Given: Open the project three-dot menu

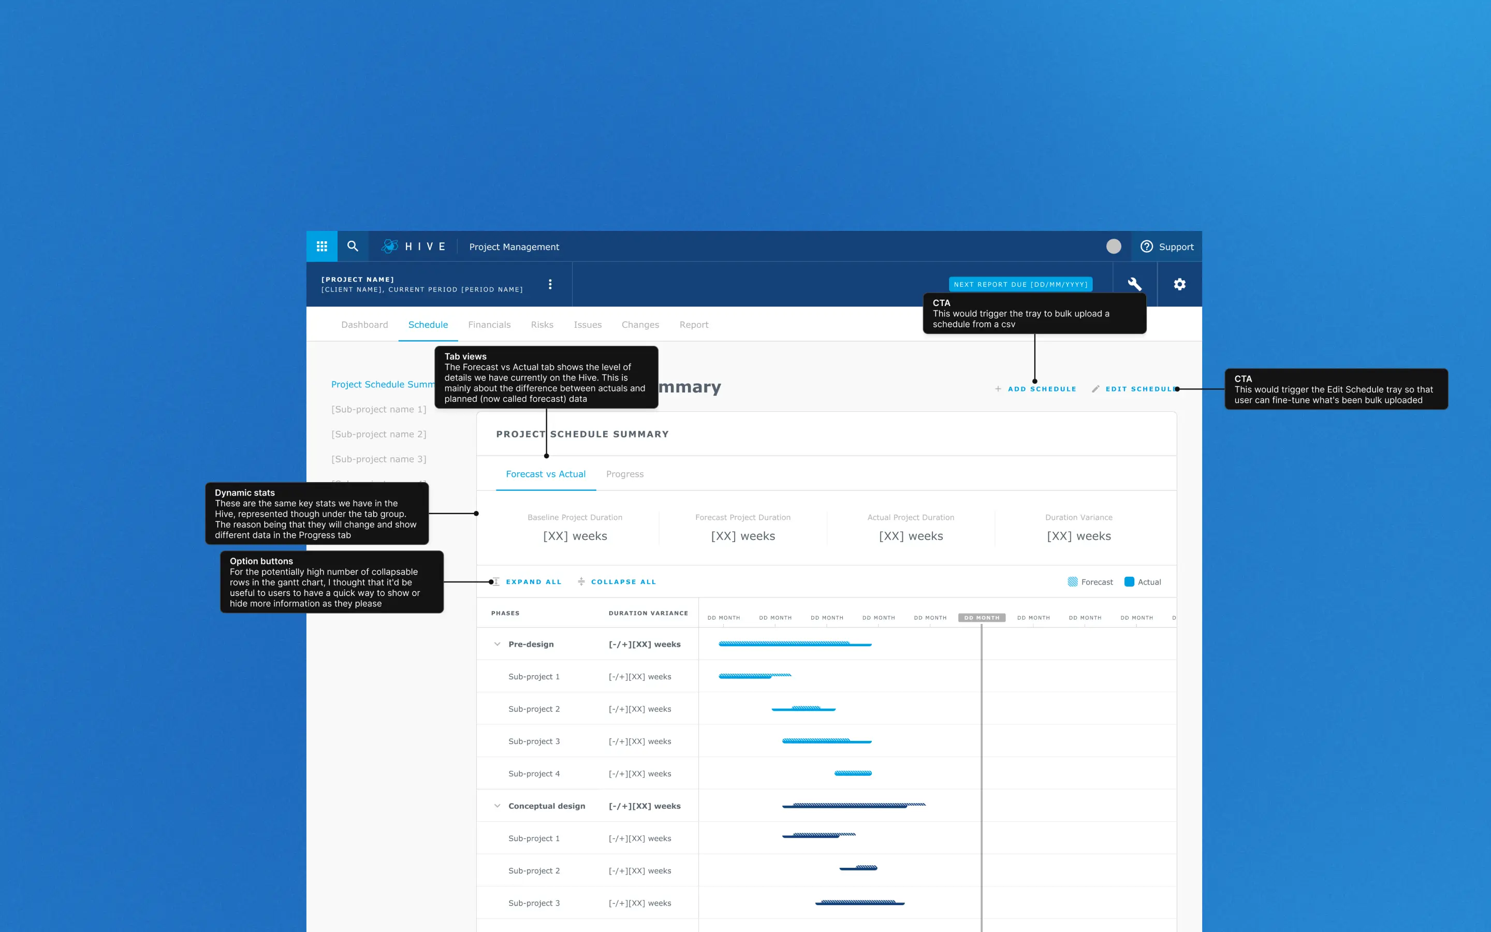Looking at the screenshot, I should coord(550,284).
